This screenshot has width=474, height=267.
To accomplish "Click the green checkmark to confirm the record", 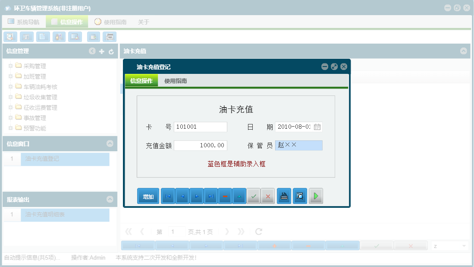I will click(254, 196).
